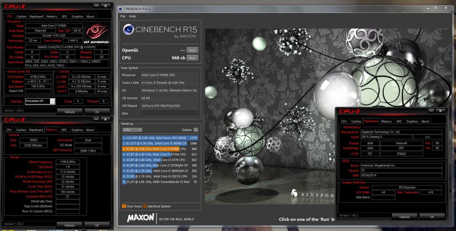The image size is (456, 231).
Task: Select CPU tab in the Memory CPU-Z window
Action: 9,130
